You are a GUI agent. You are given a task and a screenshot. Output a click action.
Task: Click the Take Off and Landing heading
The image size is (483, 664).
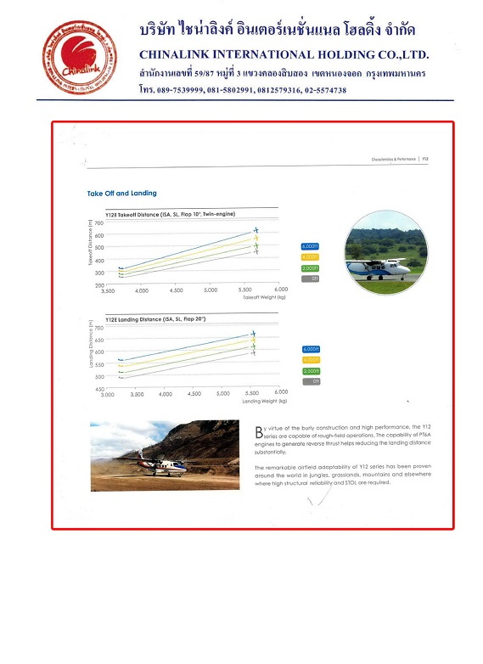tap(122, 193)
